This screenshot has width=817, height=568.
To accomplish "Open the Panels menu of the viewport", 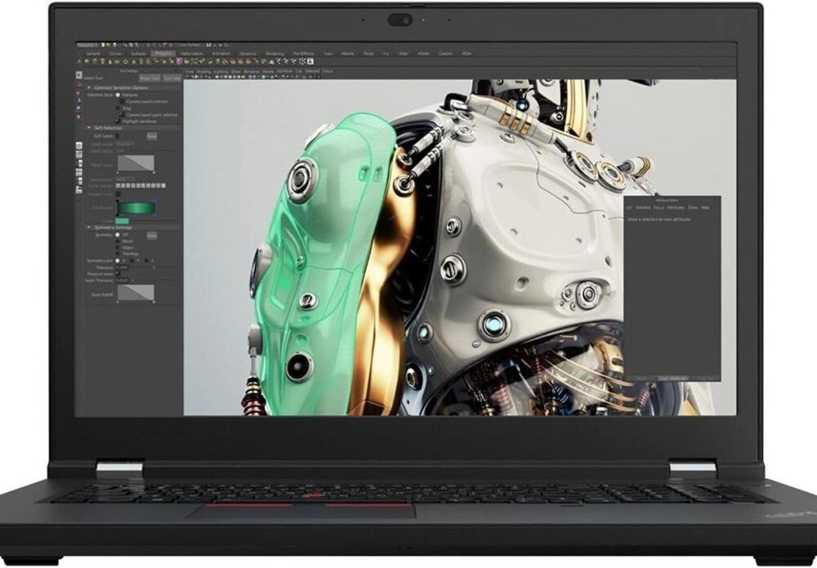I will pos(268,71).
